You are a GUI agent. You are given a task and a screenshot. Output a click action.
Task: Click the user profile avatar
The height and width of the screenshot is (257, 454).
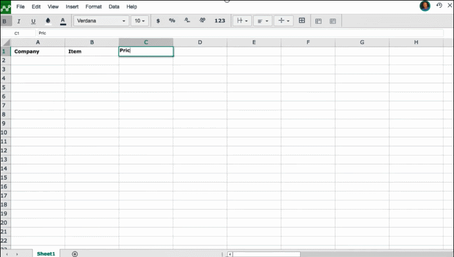425,6
